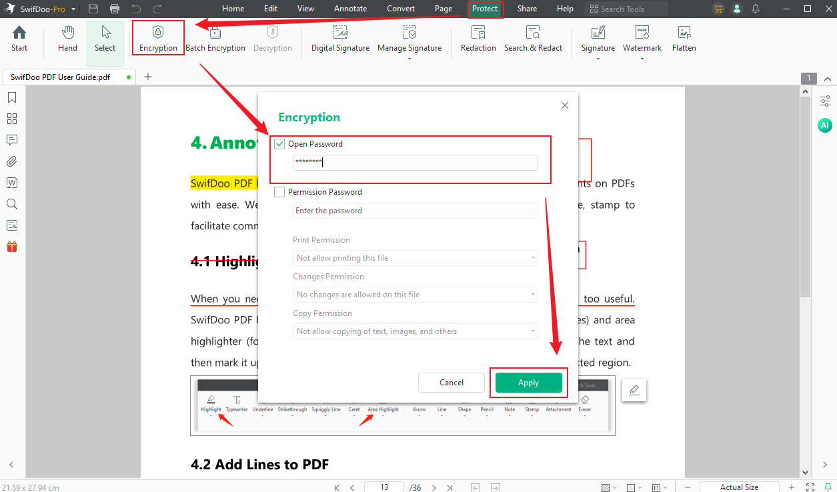
Task: Click Apply in the Encryption dialog
Action: [528, 383]
